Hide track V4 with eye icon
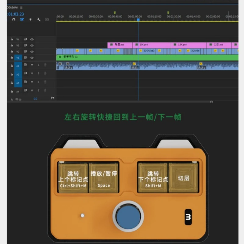This screenshot has height=244, width=244. [x=32, y=39]
